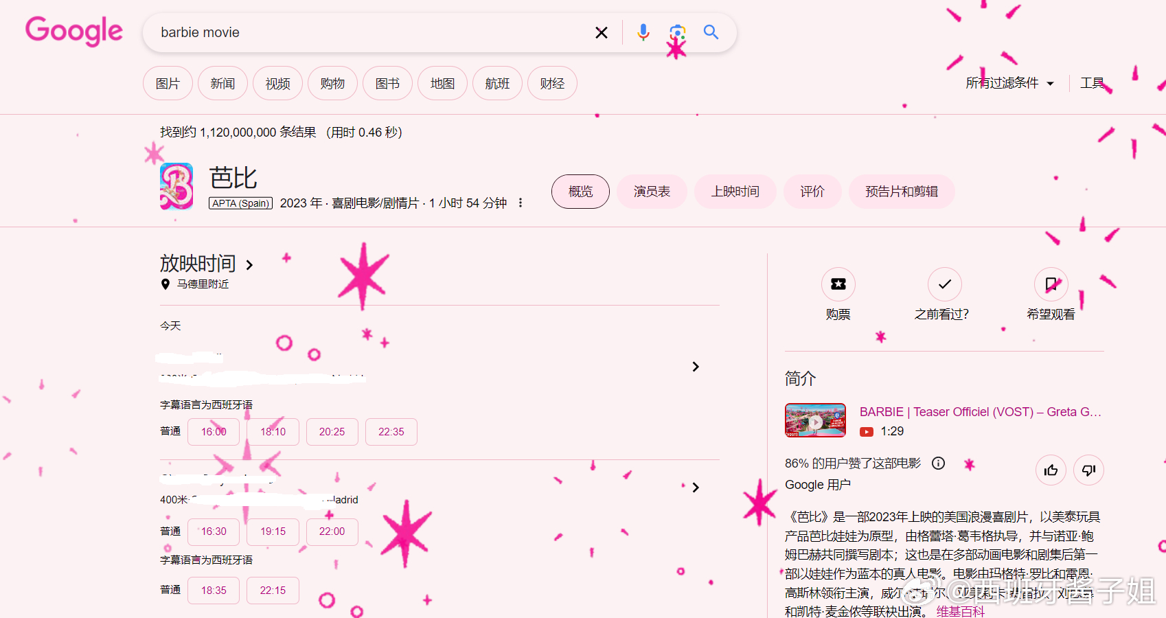
Task: Click the 希望观看 label
Action: [x=1051, y=314]
